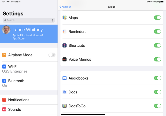166x116 pixels.
Task: Go back to Apple ID
Action: point(65,7)
